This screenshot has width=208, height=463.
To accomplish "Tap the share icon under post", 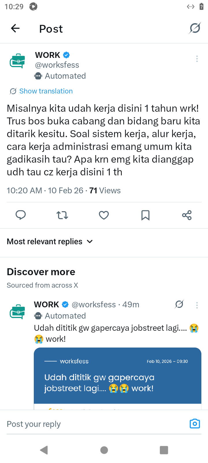I will pyautogui.click(x=187, y=215).
